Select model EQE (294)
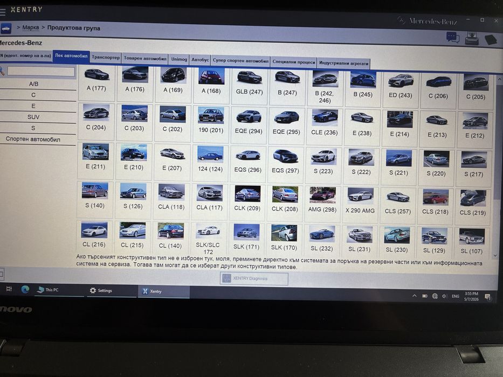 point(249,125)
